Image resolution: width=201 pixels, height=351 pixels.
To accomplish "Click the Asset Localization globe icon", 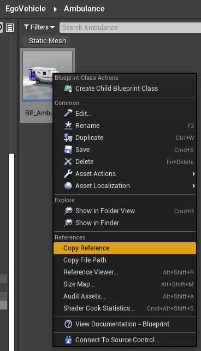I will 68,186.
